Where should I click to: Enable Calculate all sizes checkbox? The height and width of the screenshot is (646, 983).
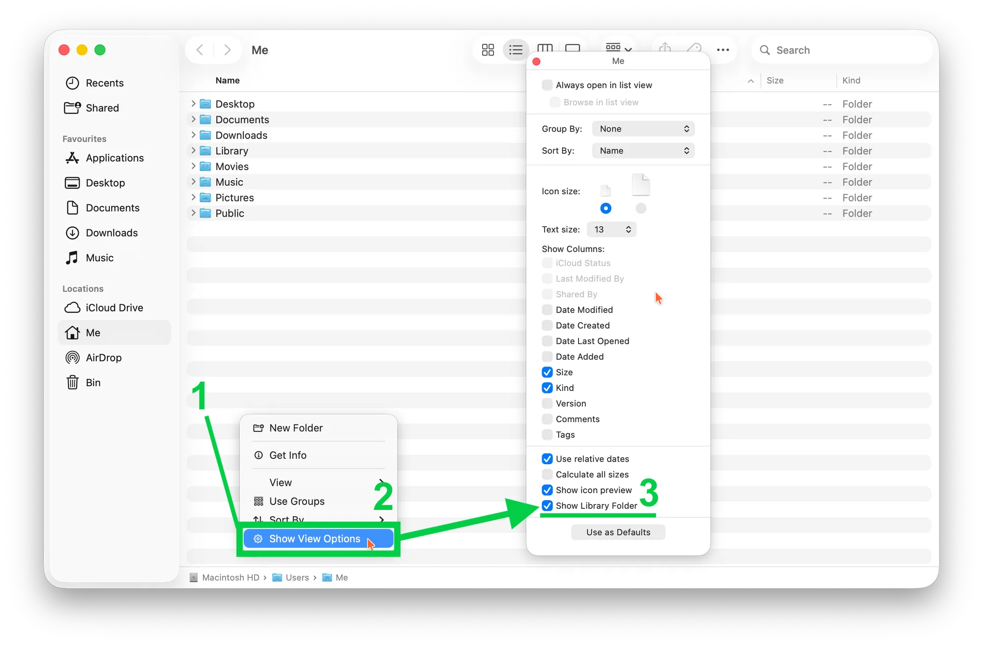(x=547, y=475)
